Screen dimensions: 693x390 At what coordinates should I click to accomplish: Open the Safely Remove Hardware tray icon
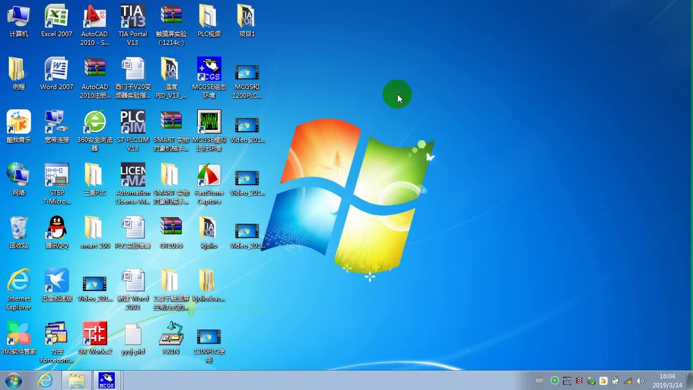click(x=592, y=381)
